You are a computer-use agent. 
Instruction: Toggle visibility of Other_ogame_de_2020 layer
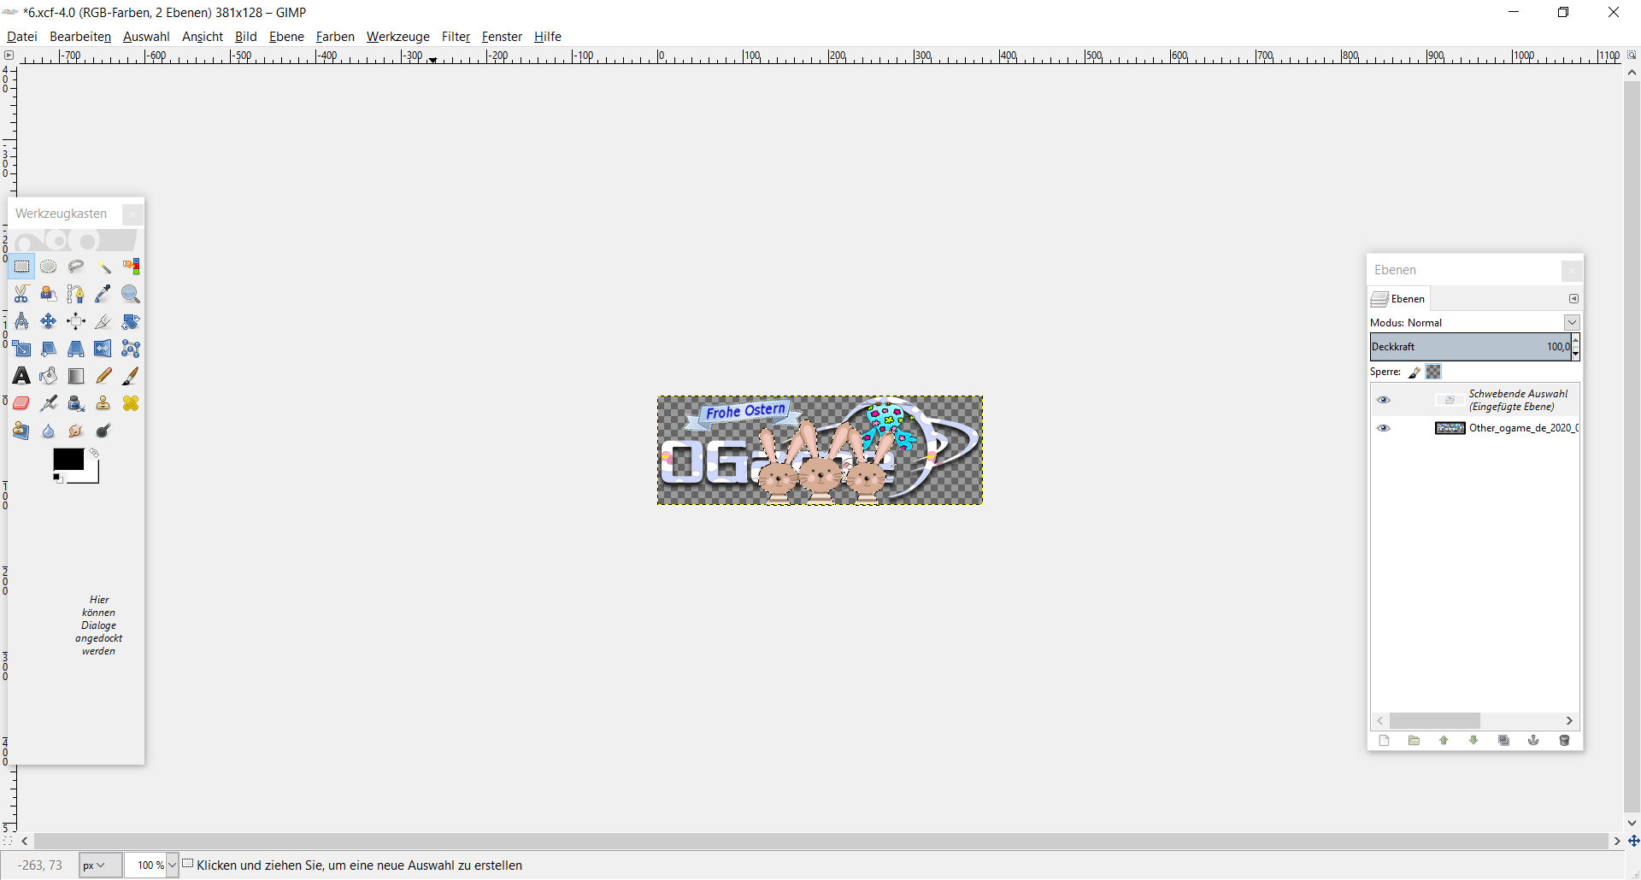(x=1384, y=428)
